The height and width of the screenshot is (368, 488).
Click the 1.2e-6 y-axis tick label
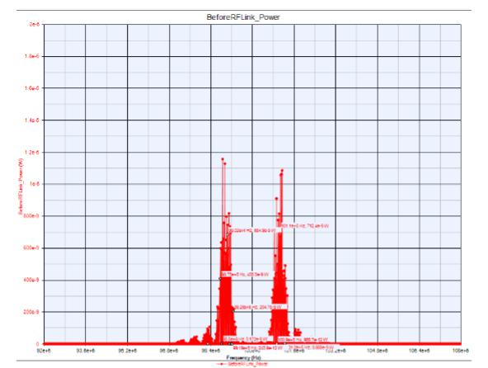32,153
